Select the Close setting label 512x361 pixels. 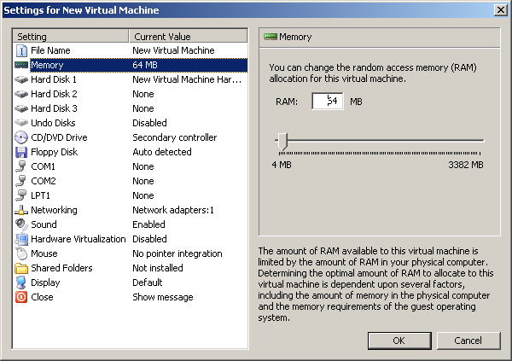(x=42, y=297)
